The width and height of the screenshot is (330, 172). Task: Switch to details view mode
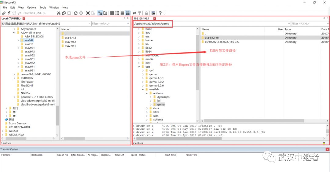(x=128, y=13)
